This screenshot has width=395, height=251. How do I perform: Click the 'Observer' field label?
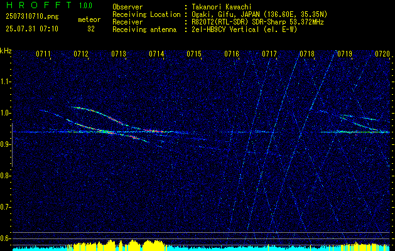[x=127, y=7]
